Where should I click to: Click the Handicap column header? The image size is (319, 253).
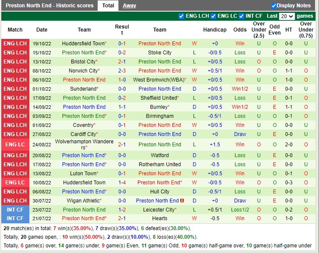214,30
